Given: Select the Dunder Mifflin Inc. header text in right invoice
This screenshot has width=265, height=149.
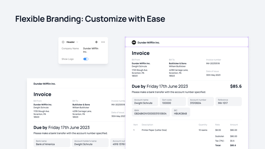Looking at the screenshot, I should click(x=148, y=42).
